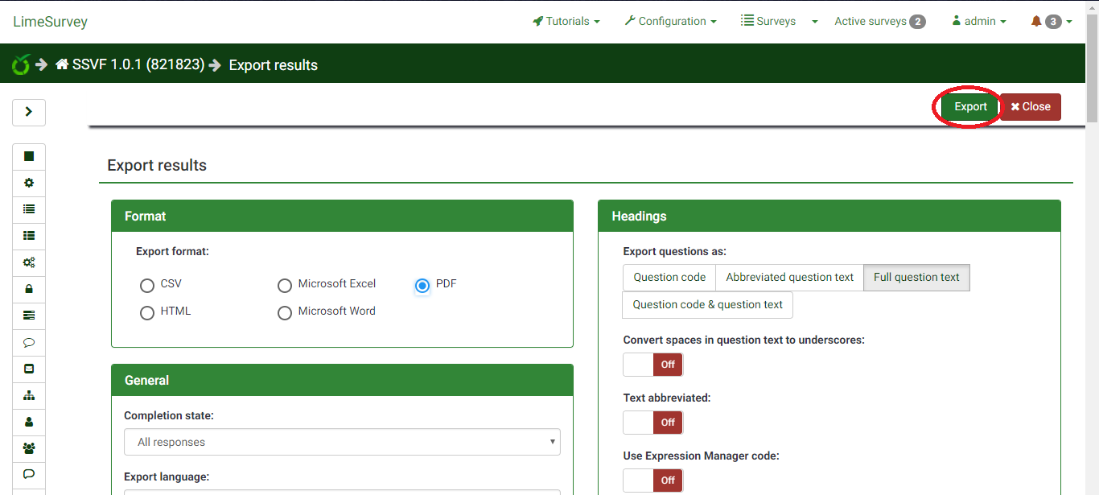Click the single gear icon in sidebar
This screenshot has width=1099, height=495.
point(29,183)
